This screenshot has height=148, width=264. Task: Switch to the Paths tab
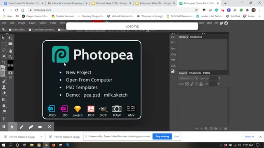pyautogui.click(x=206, y=73)
